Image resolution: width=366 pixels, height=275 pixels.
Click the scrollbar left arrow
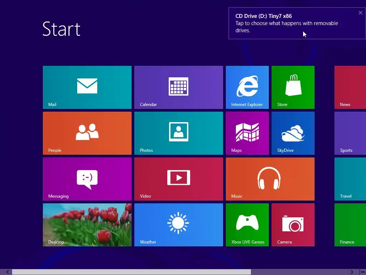[x=8, y=272]
